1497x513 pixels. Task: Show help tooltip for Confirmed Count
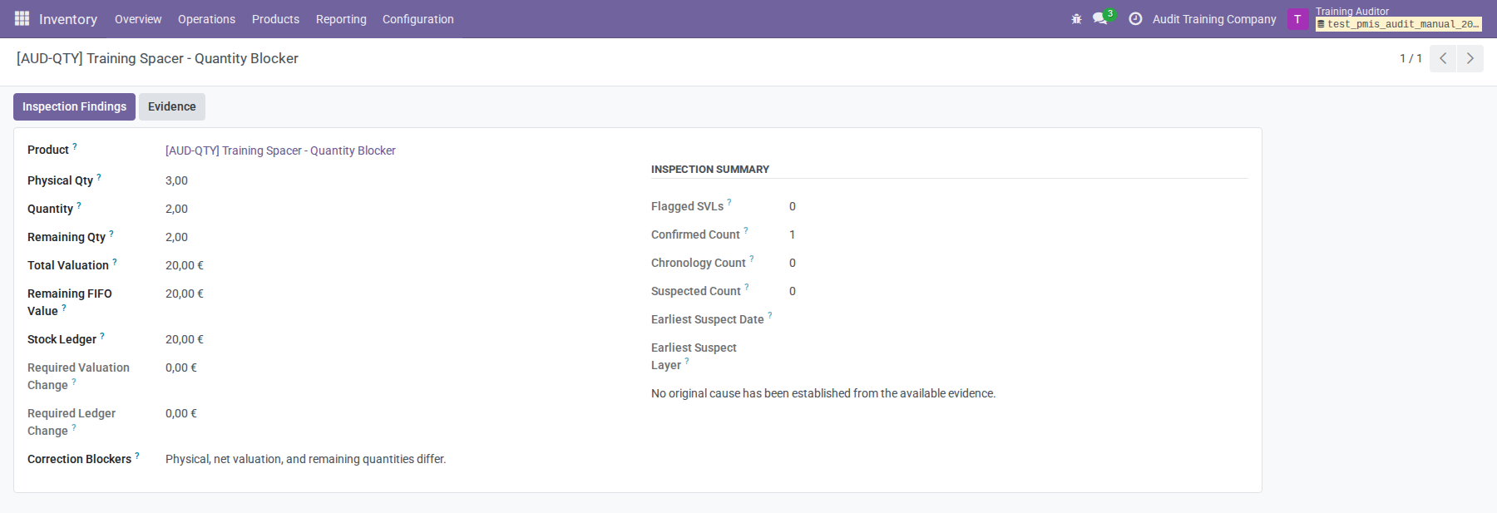pos(746,230)
